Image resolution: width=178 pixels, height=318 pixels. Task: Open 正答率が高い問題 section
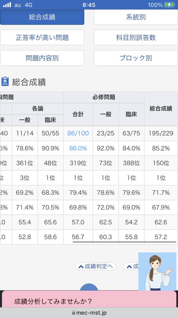[42, 38]
